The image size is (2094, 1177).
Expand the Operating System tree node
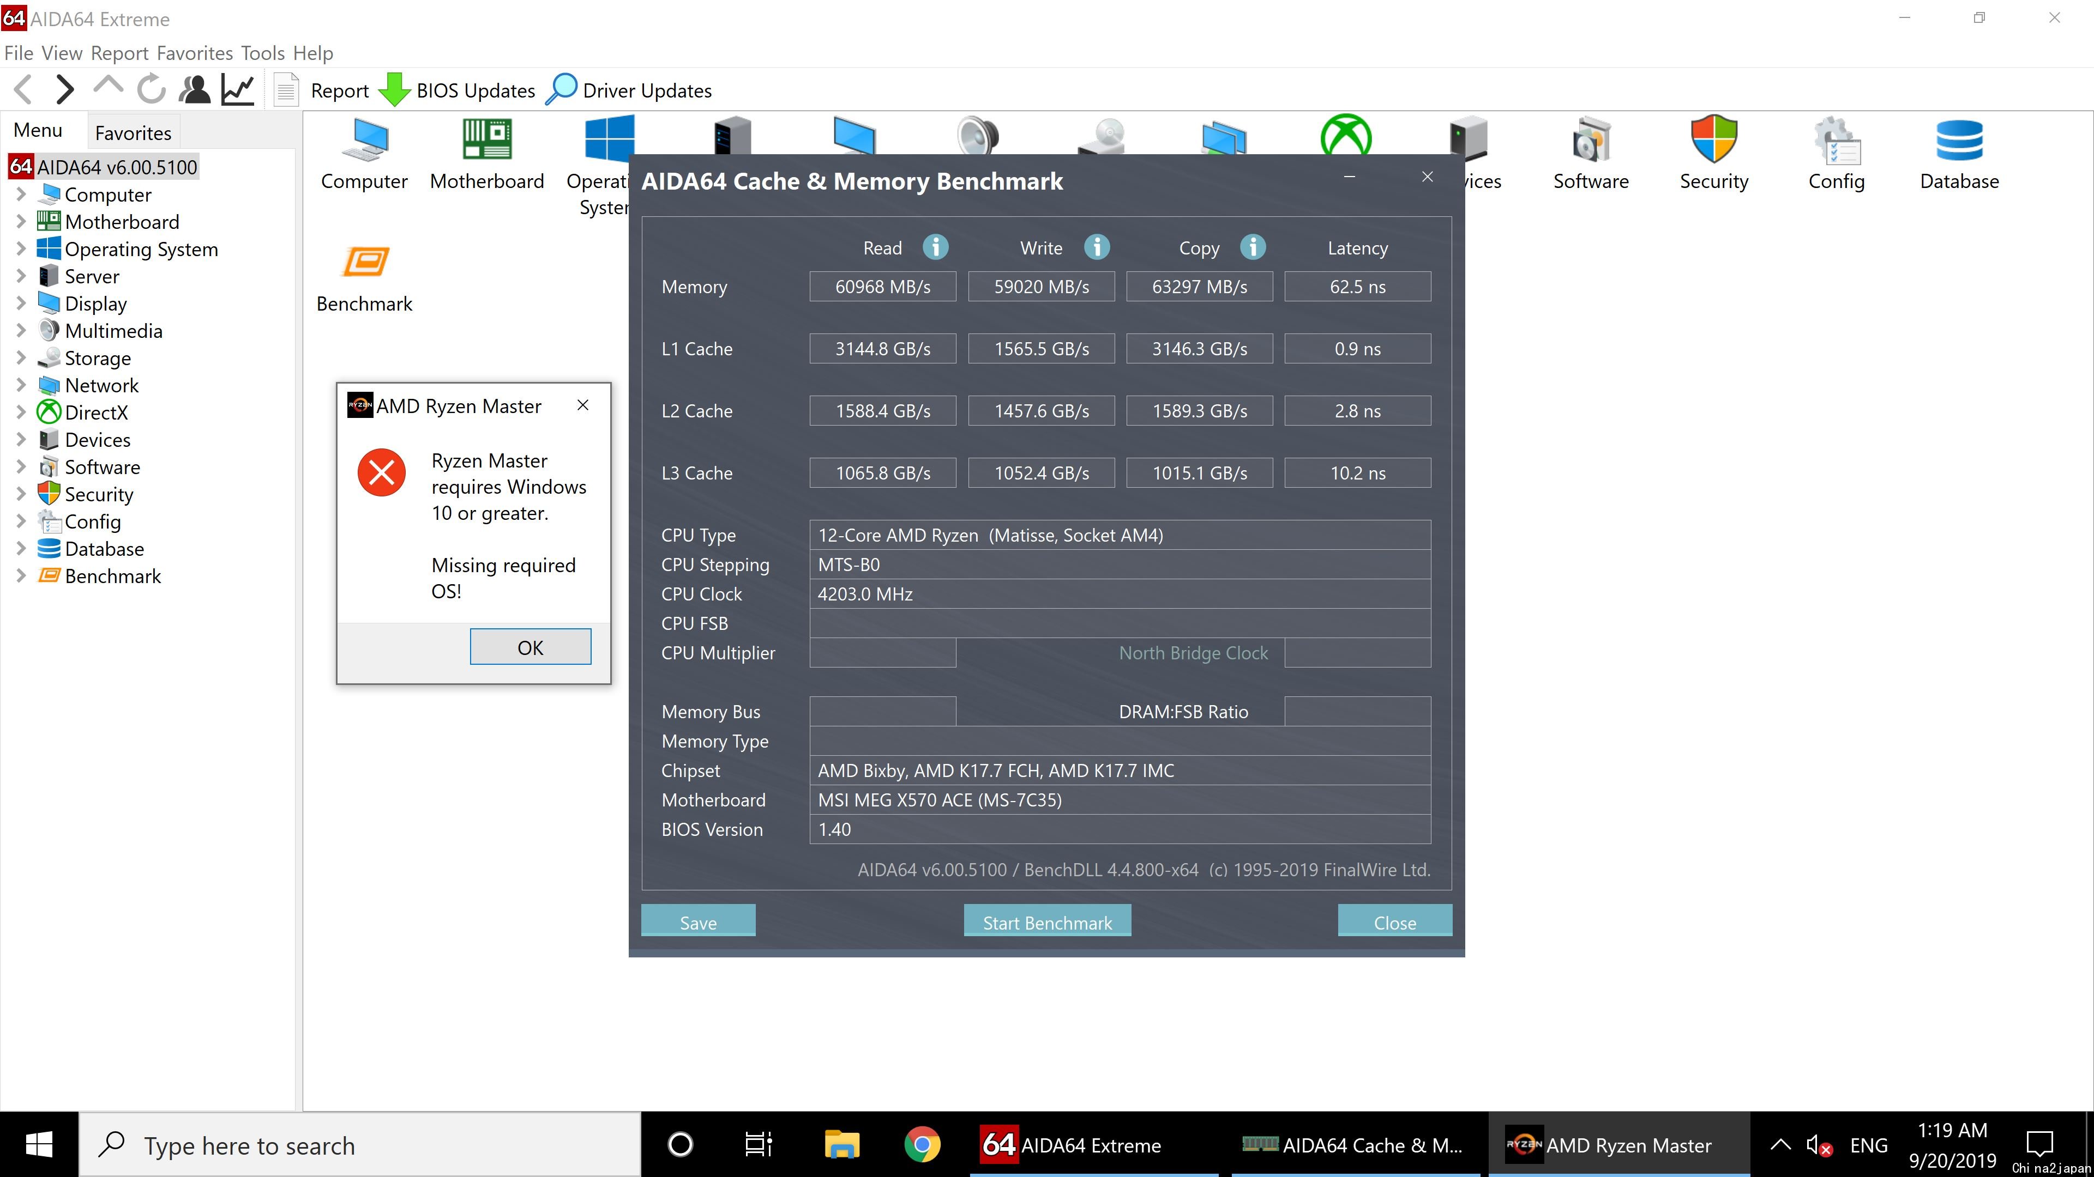coord(21,248)
